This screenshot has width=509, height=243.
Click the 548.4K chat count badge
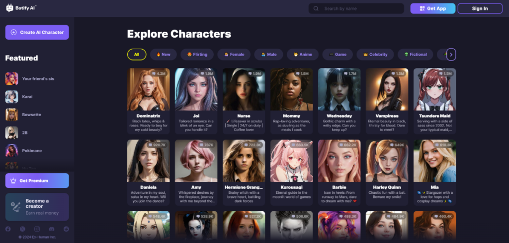tap(157, 216)
